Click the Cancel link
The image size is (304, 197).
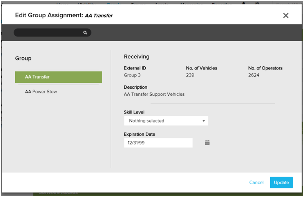tap(256, 182)
